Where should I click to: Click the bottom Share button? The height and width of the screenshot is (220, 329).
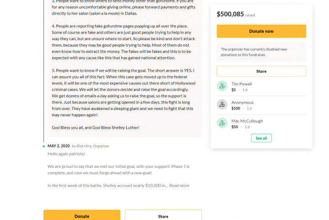[163, 215]
